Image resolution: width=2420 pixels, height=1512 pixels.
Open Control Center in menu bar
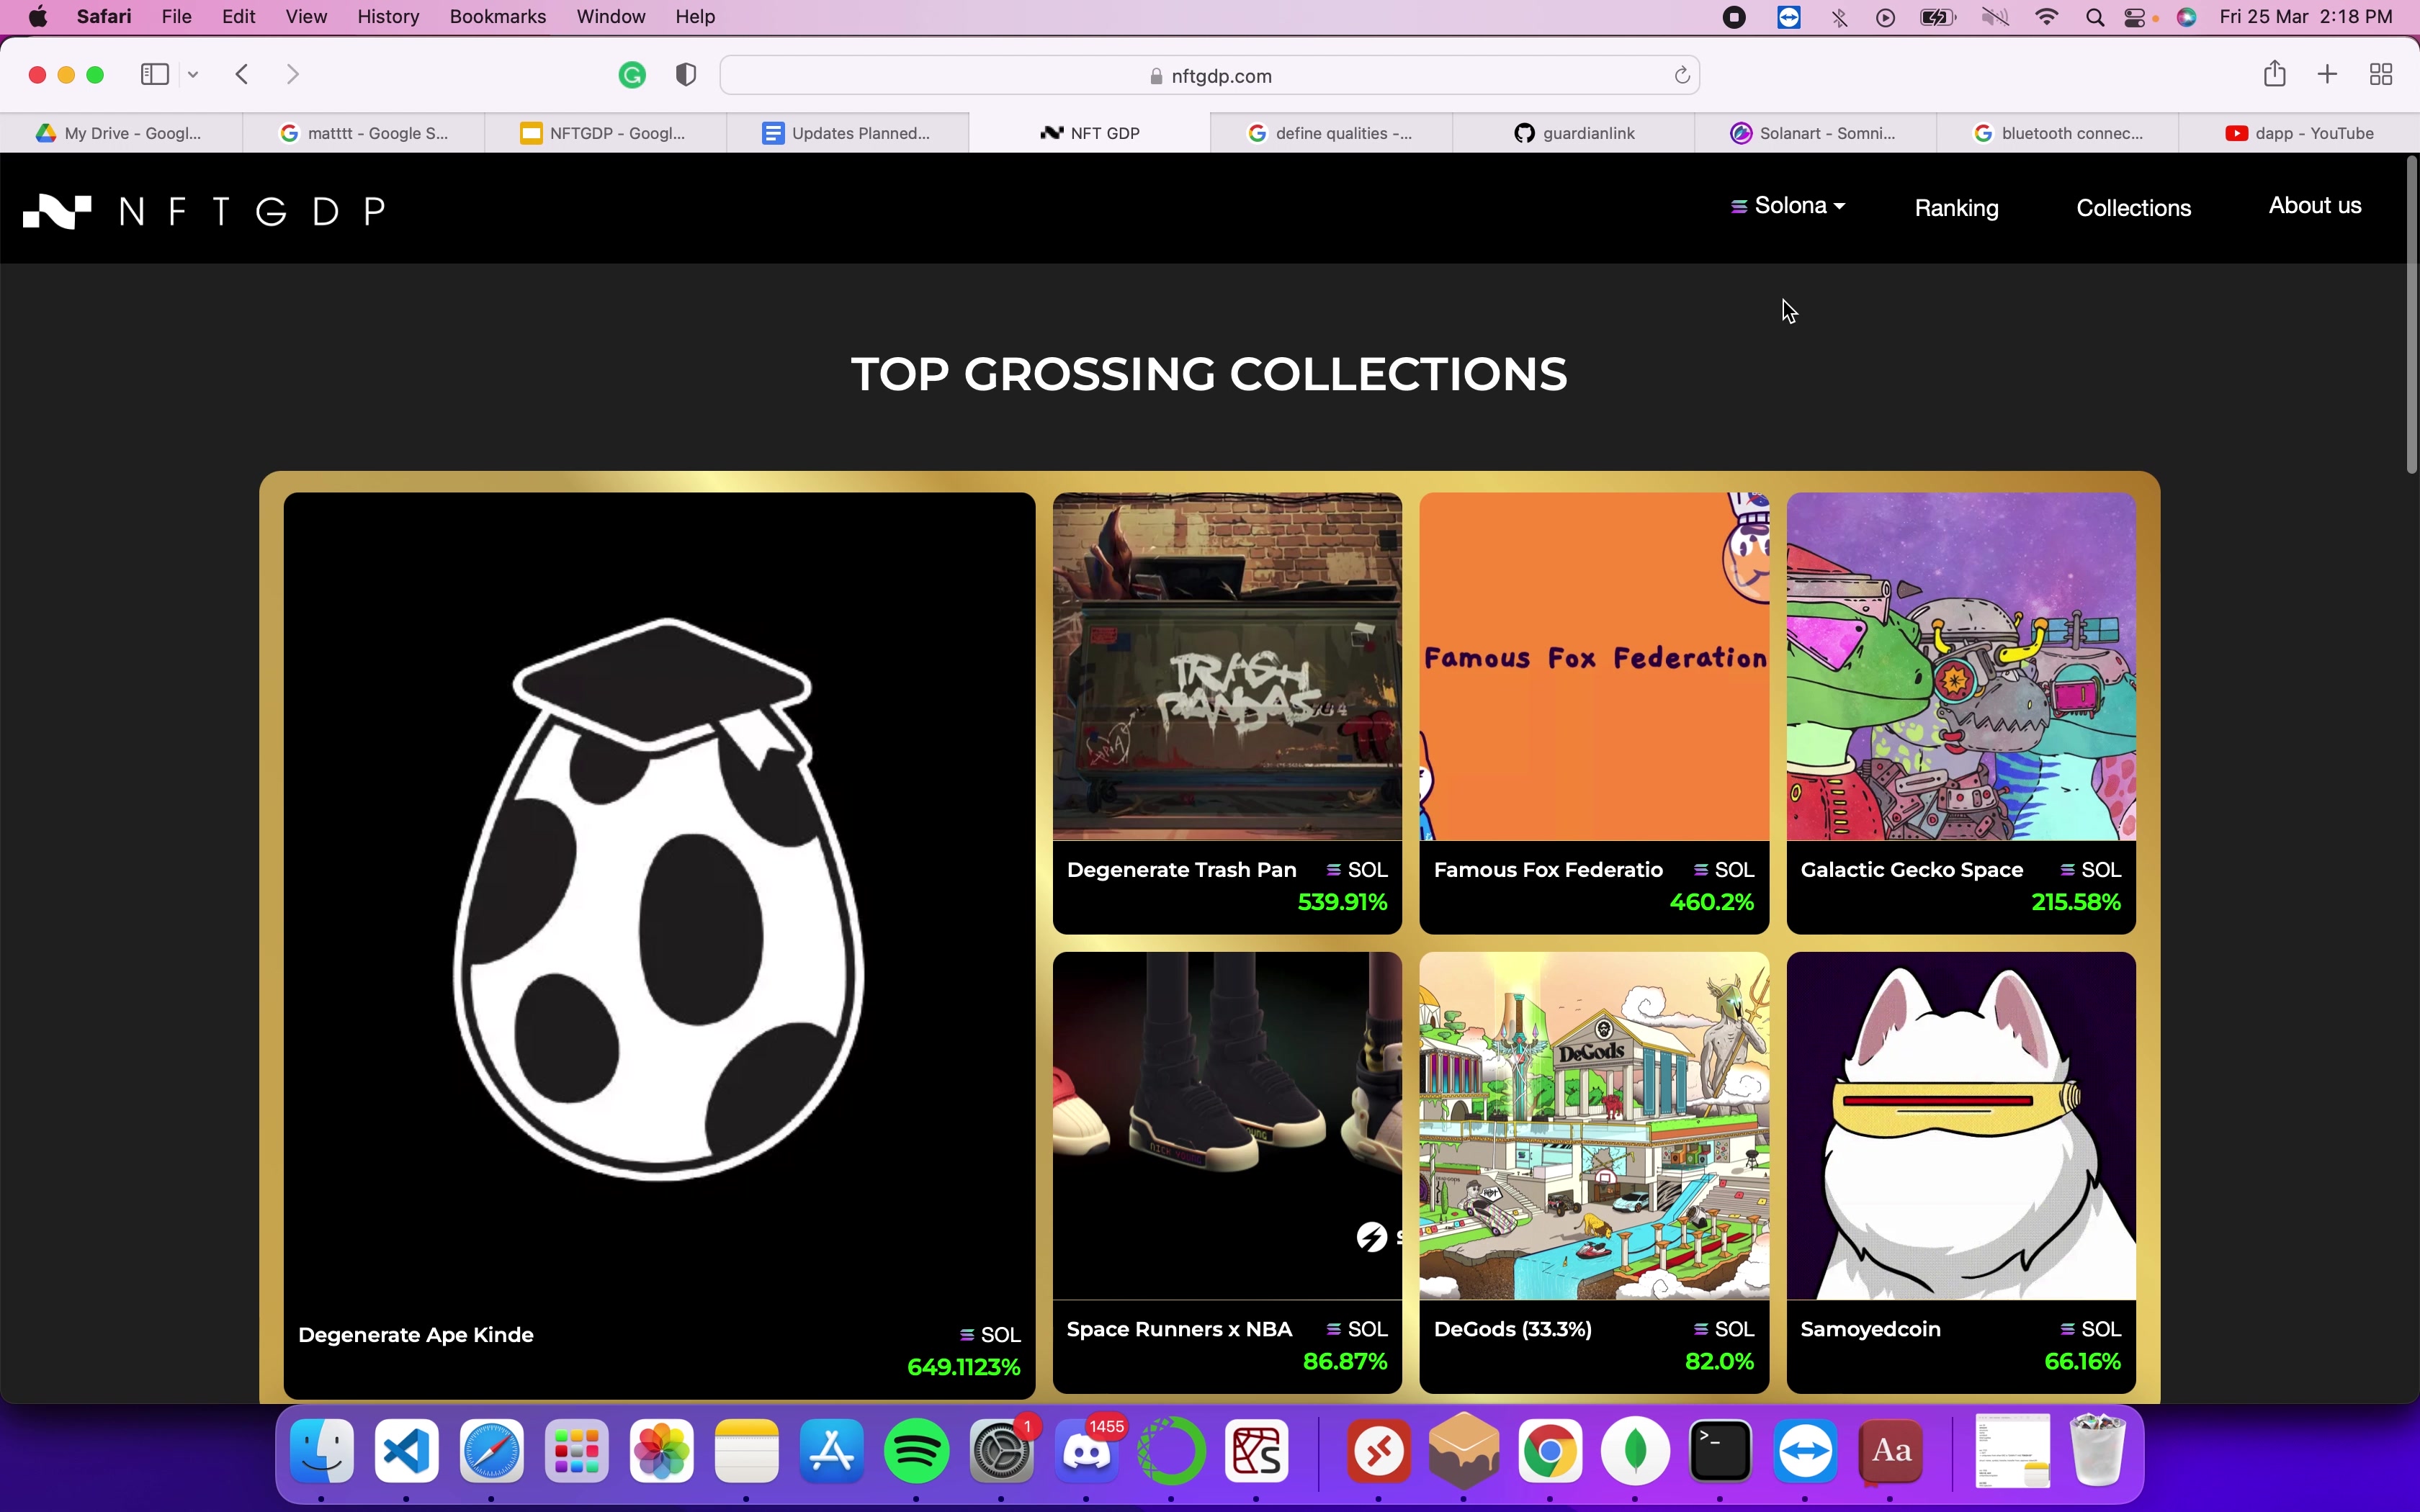2134,17
